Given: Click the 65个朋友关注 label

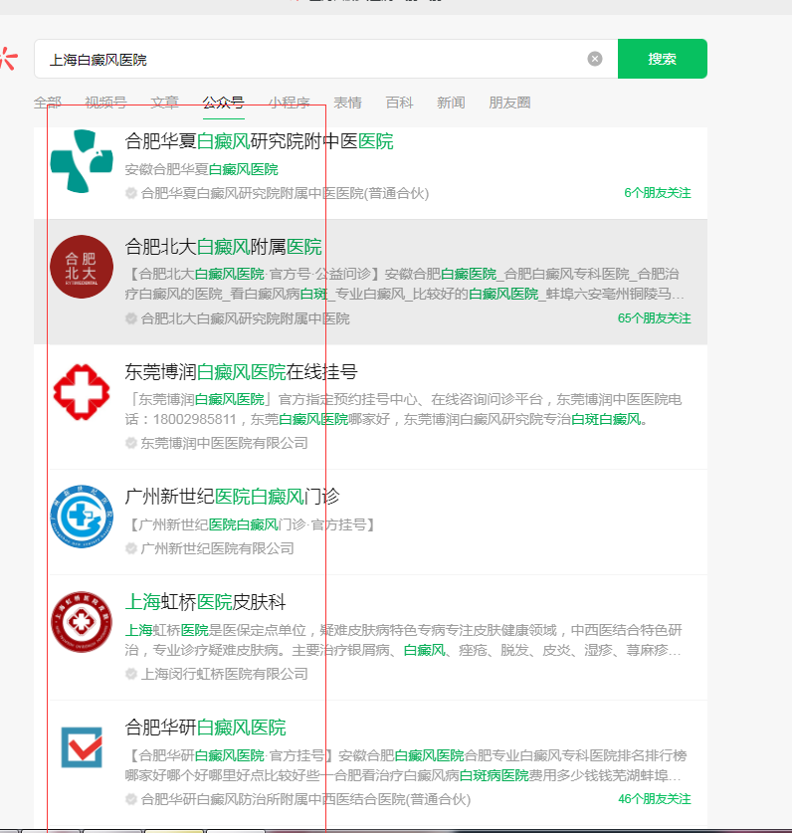Looking at the screenshot, I should [x=655, y=318].
